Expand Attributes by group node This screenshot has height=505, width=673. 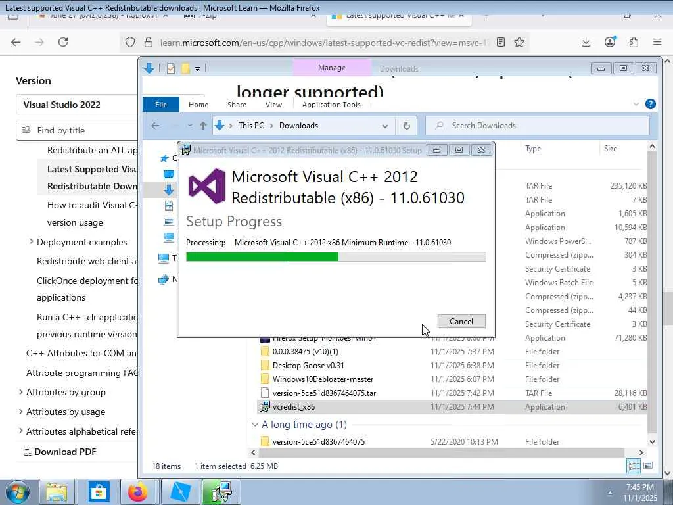pyautogui.click(x=20, y=392)
